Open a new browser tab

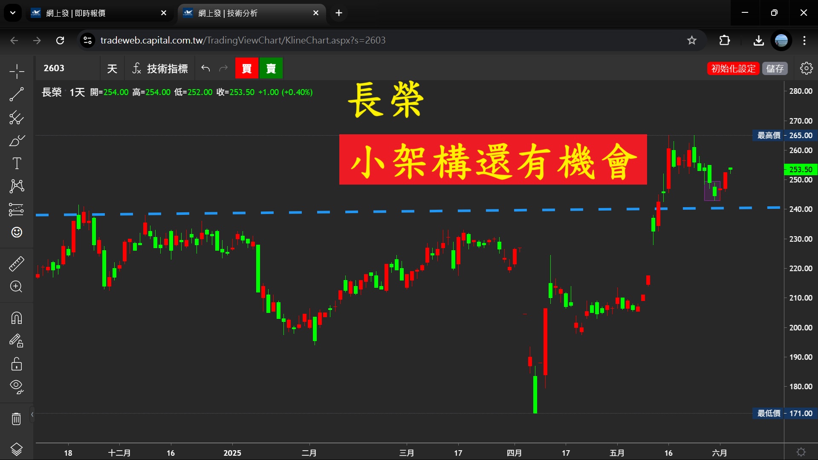click(339, 13)
